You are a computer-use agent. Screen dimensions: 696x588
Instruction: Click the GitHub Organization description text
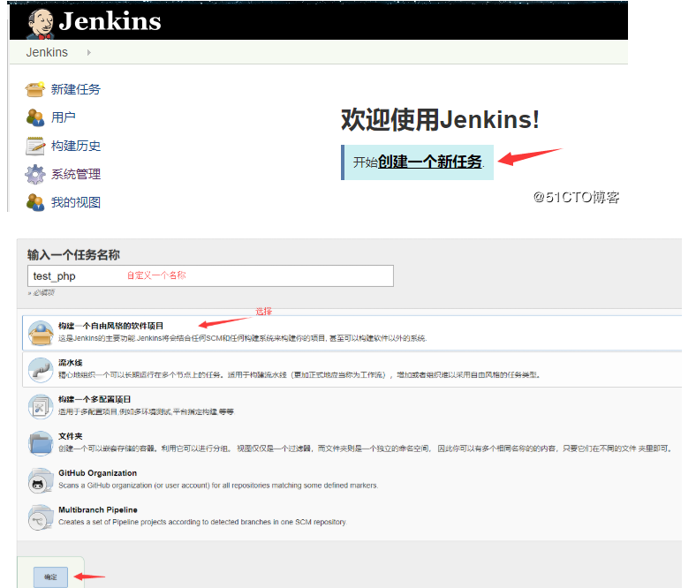pyautogui.click(x=218, y=486)
